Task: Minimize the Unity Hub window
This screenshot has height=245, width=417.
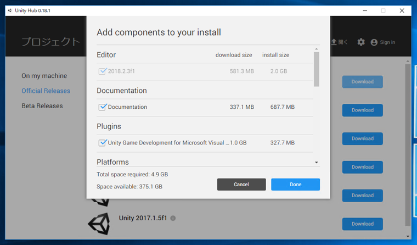Action: [x=365, y=10]
